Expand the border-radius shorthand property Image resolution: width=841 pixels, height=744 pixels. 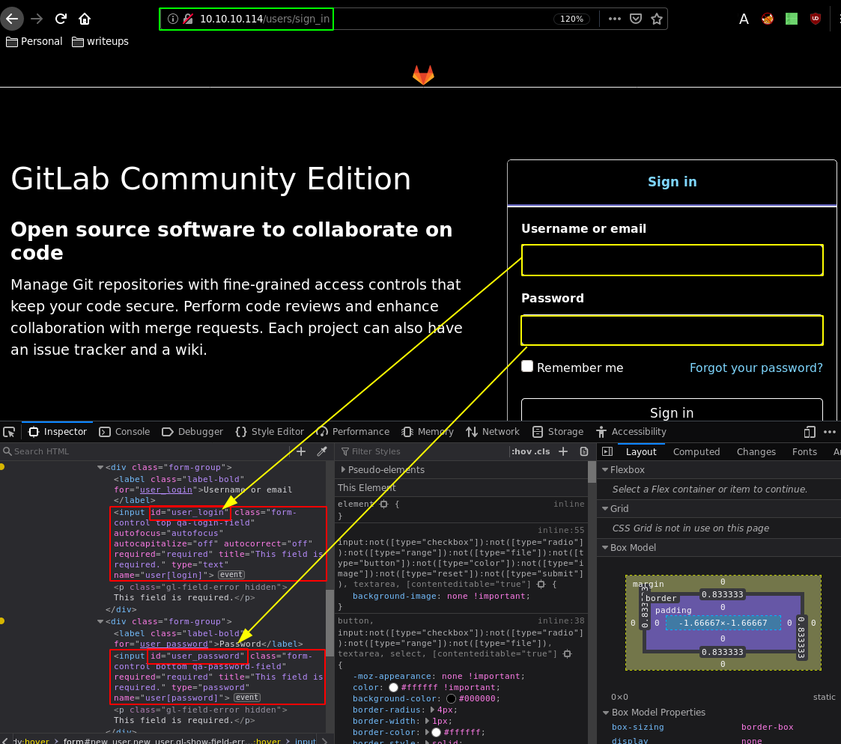432,710
